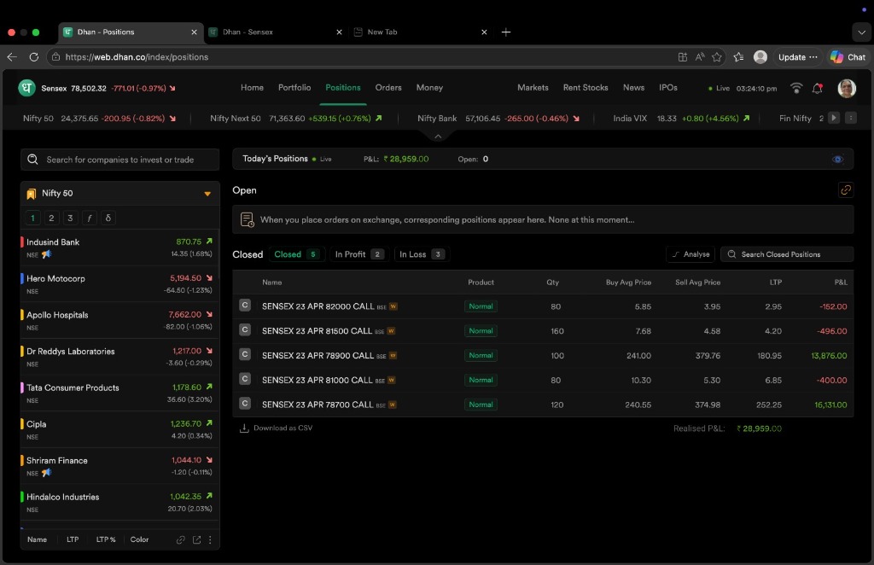Click the C icon for SENSEX 81500 CALL
The image size is (874, 565).
(x=245, y=329)
